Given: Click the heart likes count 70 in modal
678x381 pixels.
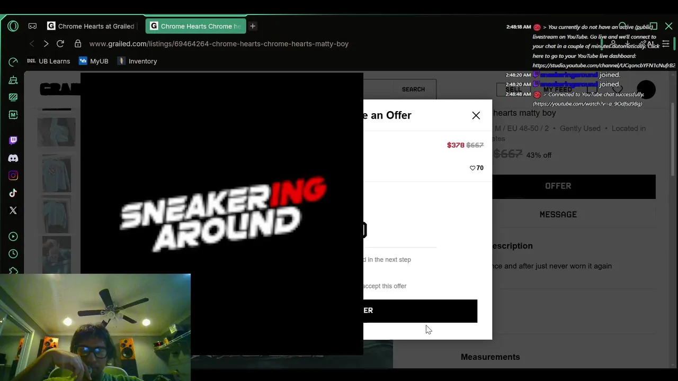Looking at the screenshot, I should click(x=477, y=168).
